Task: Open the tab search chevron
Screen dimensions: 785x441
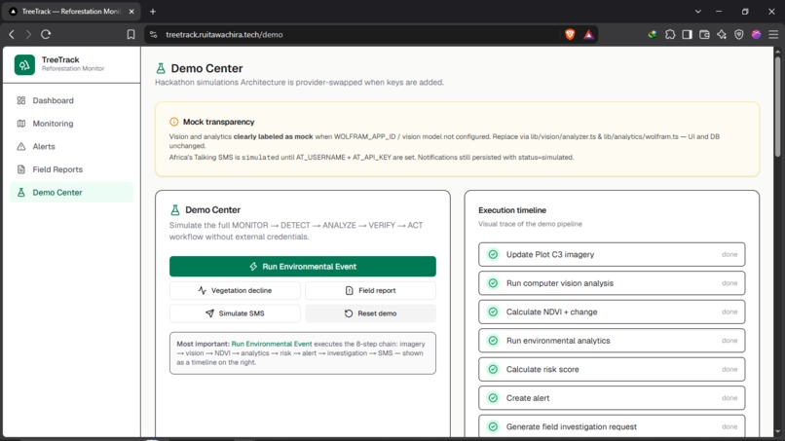Action: tap(698, 11)
